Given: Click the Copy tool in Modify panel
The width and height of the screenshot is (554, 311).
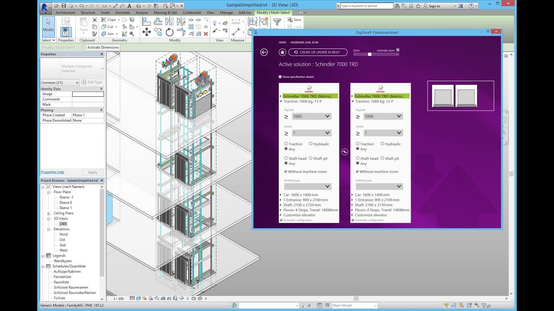Looking at the screenshot, I should 158,32.
